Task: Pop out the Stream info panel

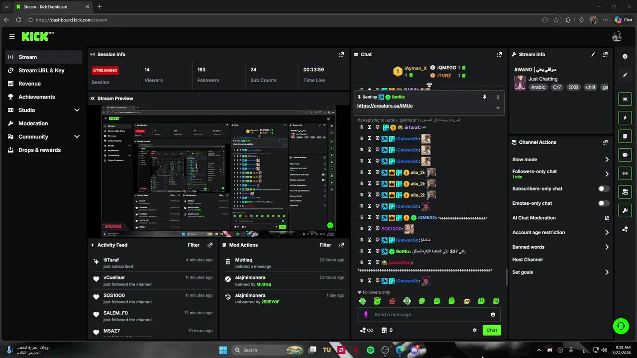Action: [605, 54]
